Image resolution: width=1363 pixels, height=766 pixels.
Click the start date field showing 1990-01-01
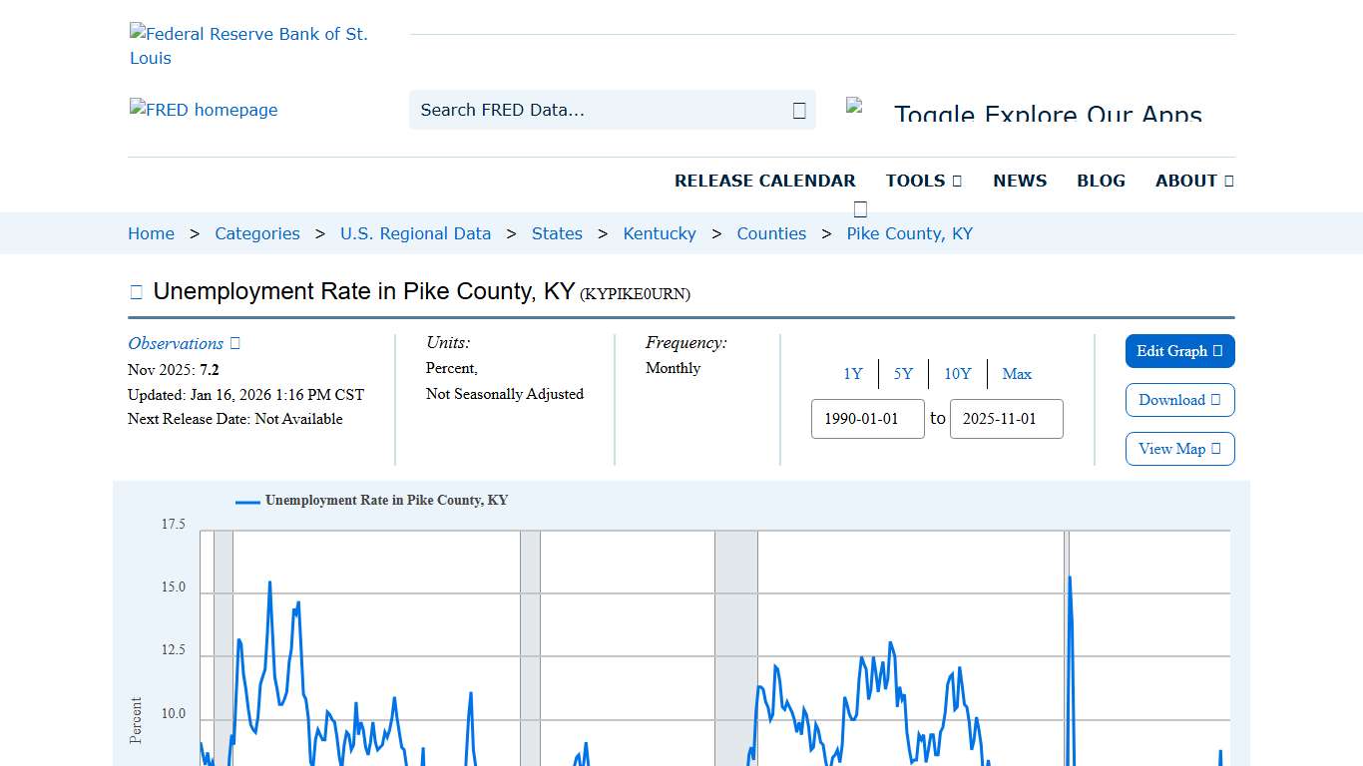click(x=867, y=419)
